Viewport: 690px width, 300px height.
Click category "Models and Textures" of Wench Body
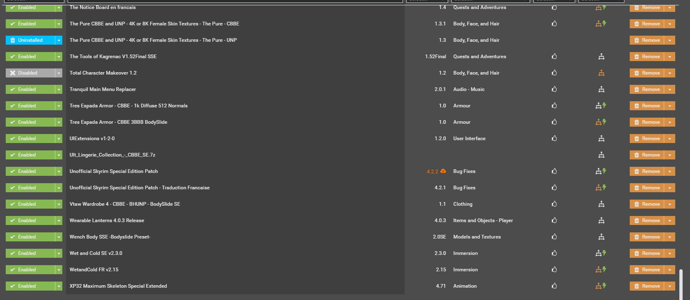point(477,237)
